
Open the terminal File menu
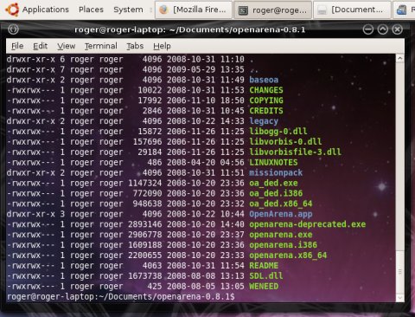tap(17, 46)
